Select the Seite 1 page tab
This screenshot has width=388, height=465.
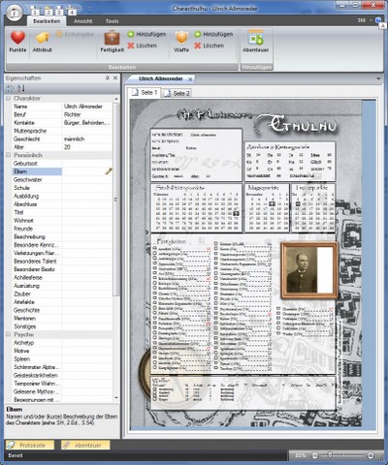(145, 93)
